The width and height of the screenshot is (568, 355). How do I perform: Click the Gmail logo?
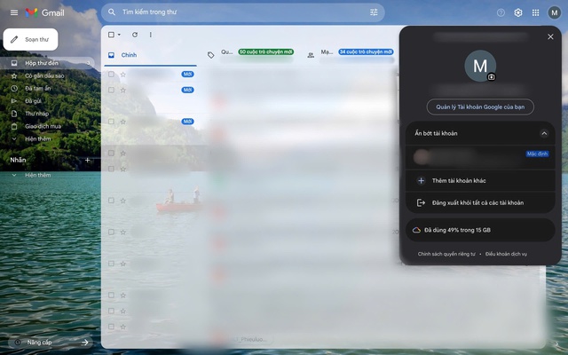click(x=45, y=12)
